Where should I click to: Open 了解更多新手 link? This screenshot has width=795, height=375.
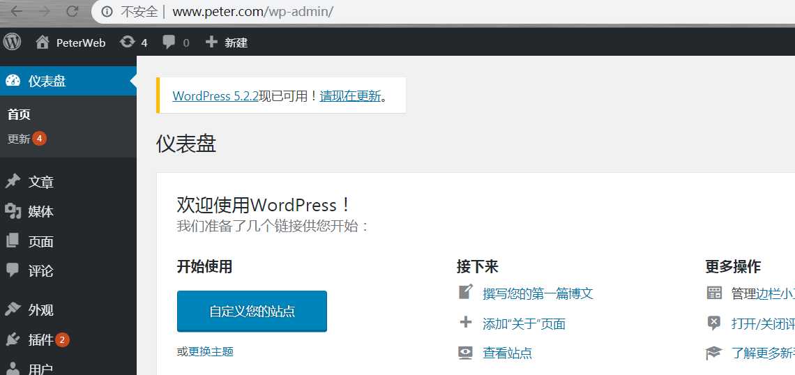(763, 353)
